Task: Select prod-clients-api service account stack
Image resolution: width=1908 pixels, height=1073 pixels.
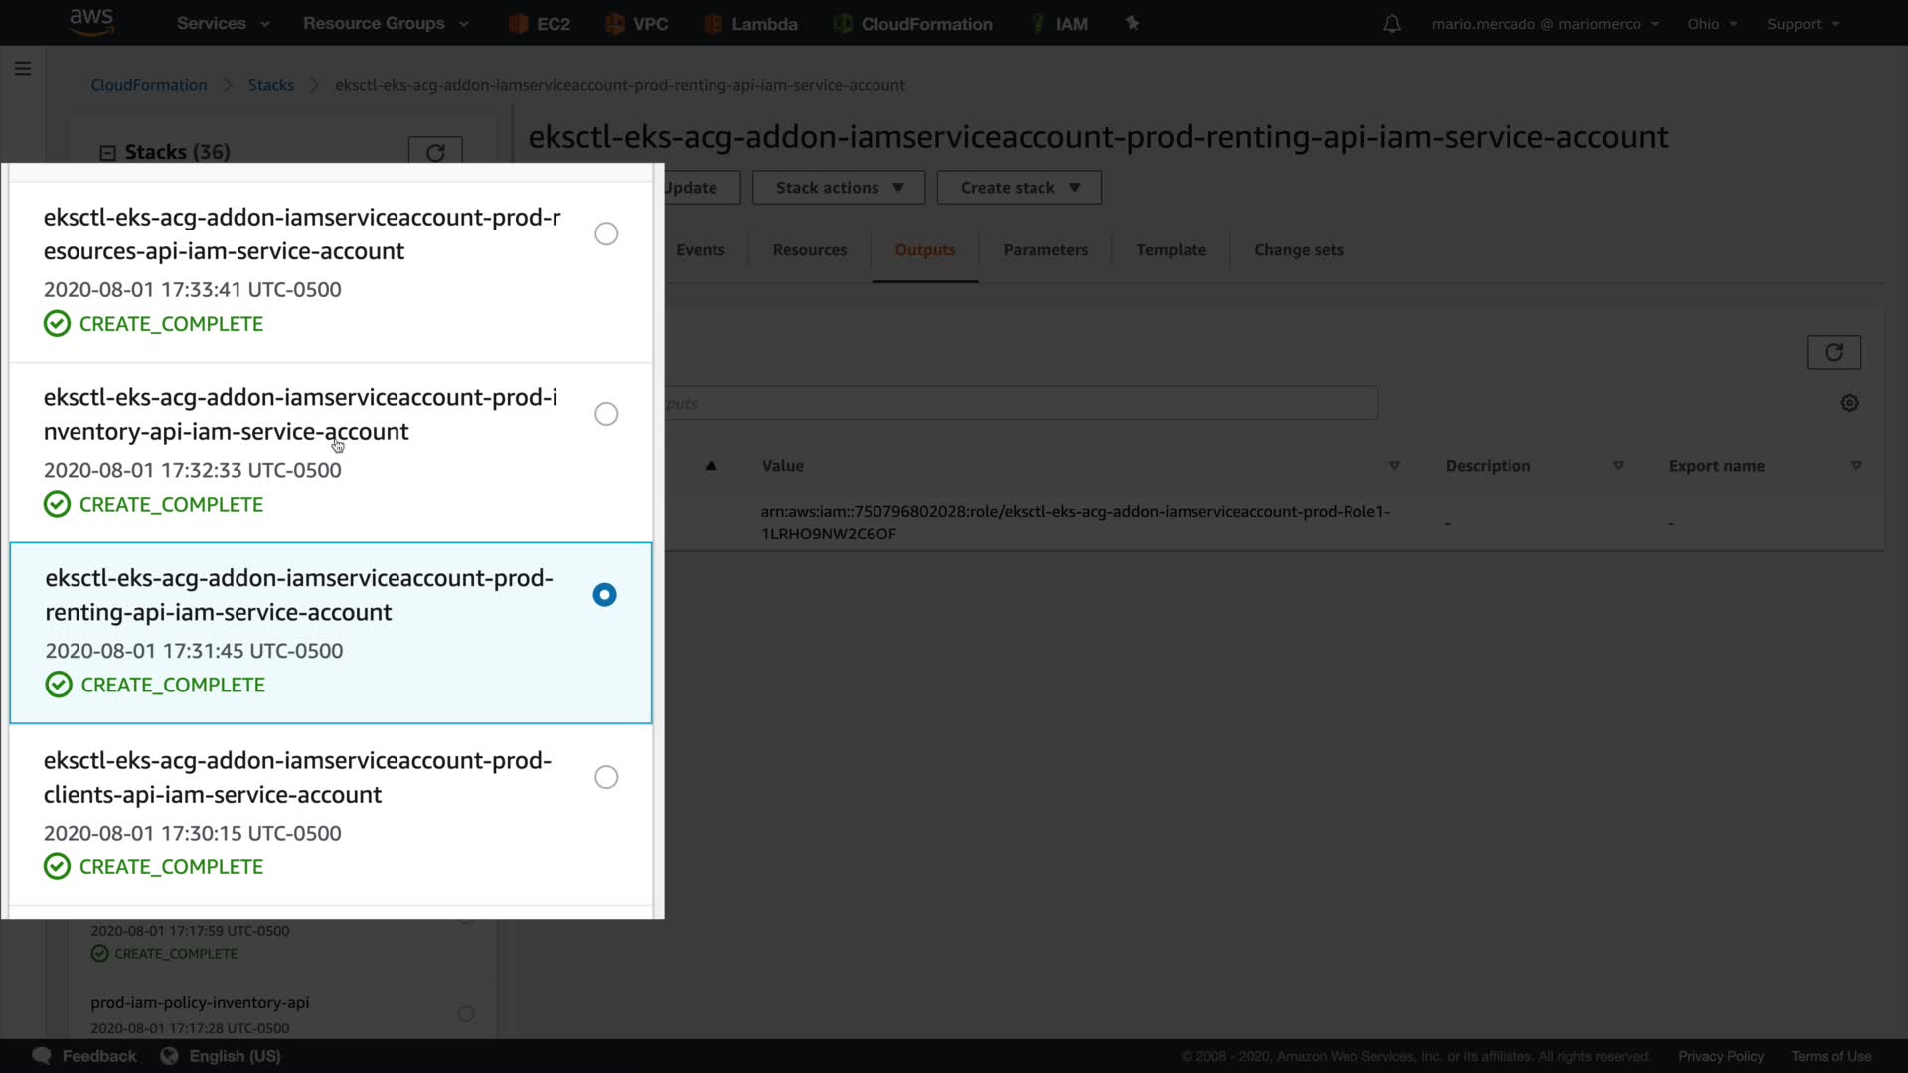Action: coord(606,777)
